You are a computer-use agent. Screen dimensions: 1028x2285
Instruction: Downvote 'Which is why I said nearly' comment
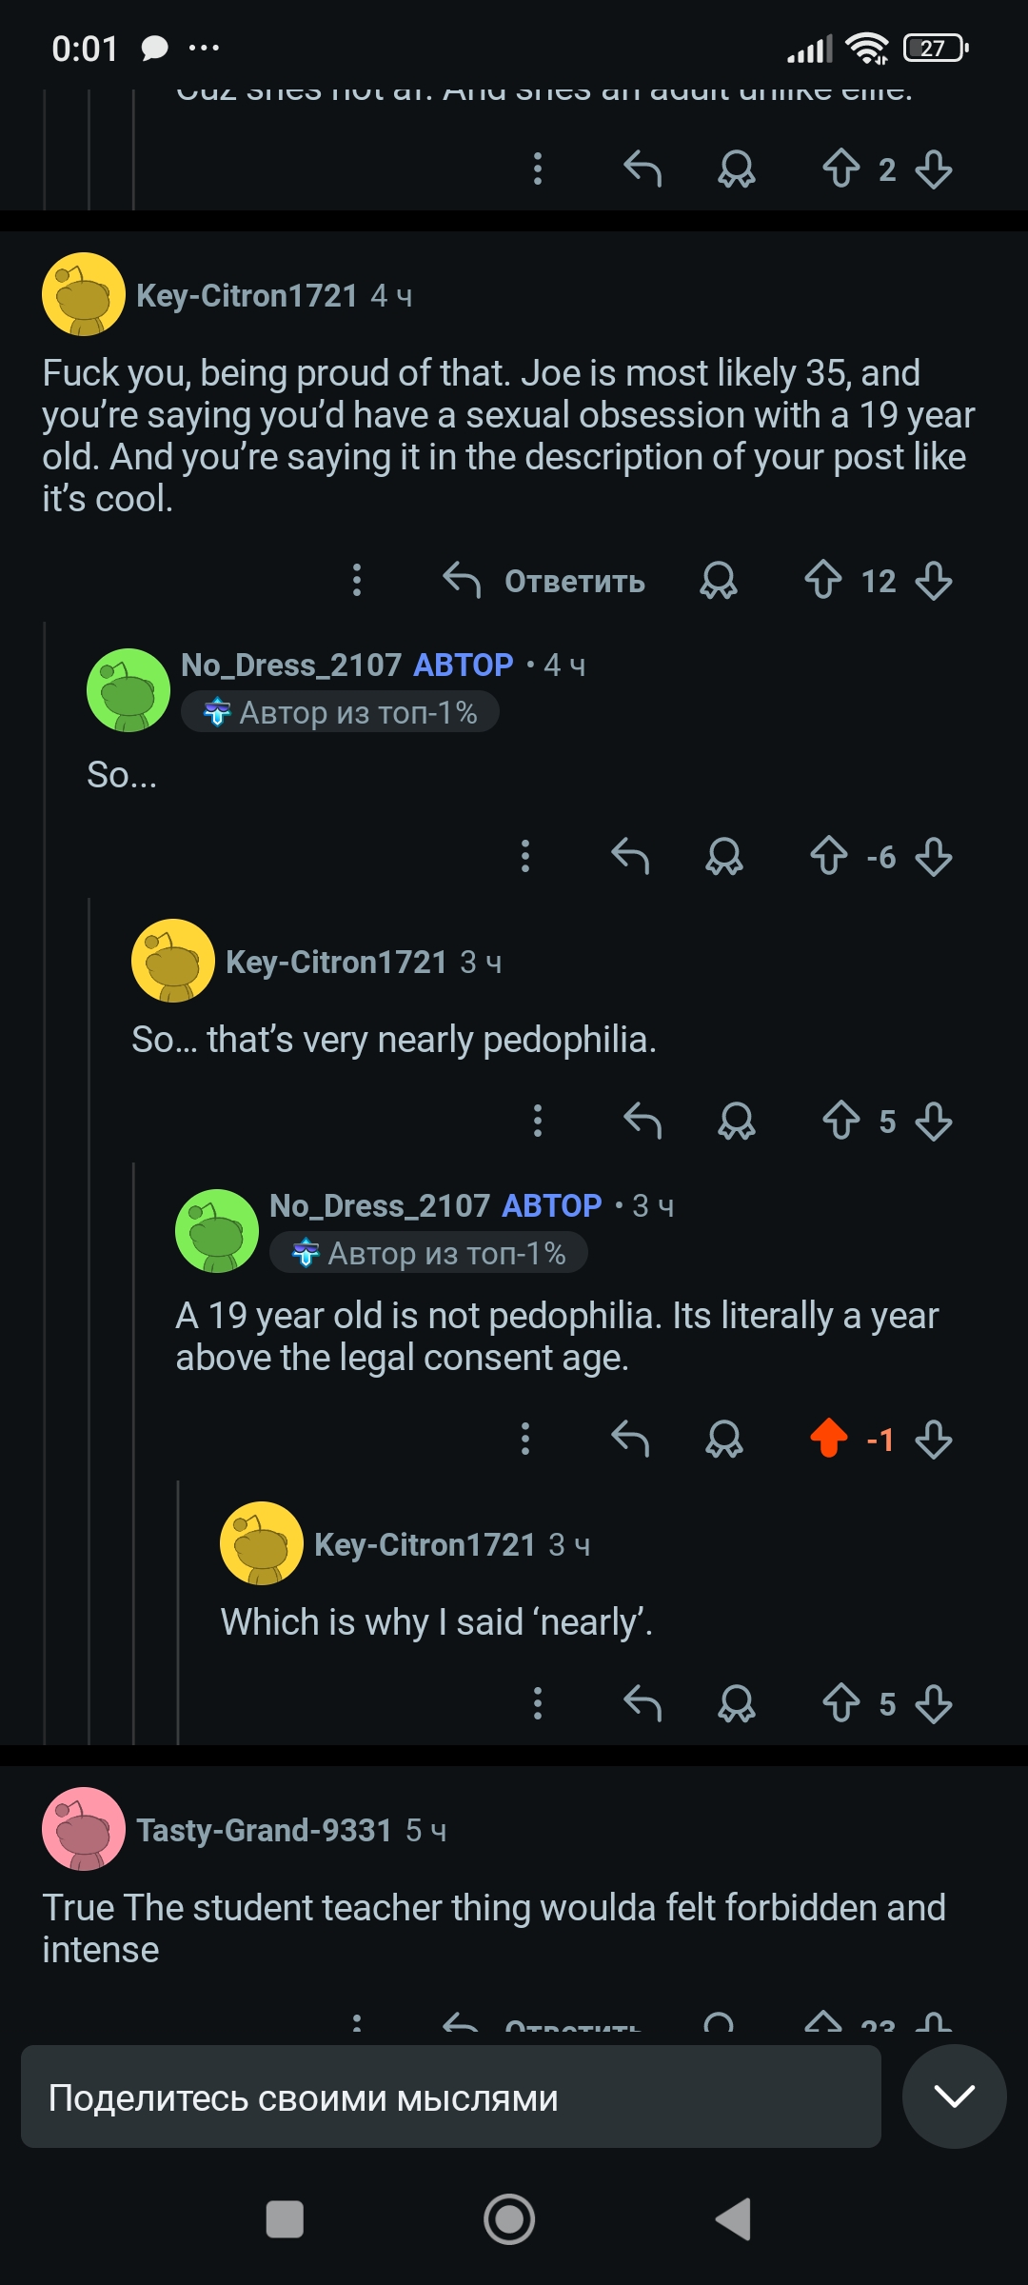tap(934, 1702)
